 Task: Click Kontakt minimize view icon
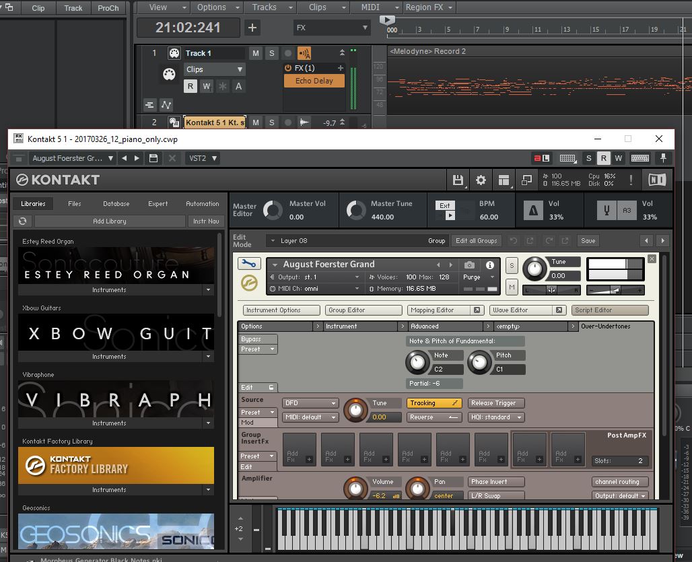click(x=526, y=180)
